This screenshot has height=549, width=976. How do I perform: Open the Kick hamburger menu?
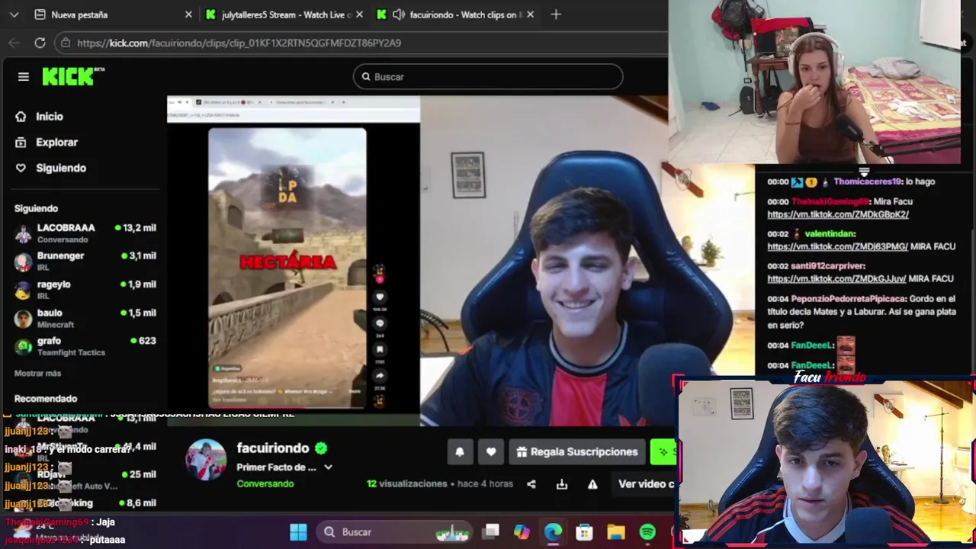pyautogui.click(x=24, y=76)
